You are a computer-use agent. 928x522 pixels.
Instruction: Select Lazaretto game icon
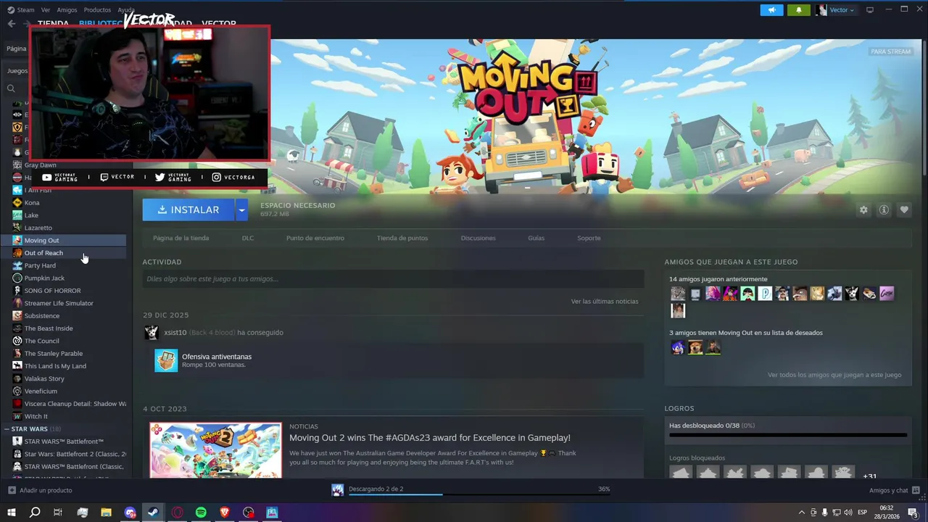point(17,228)
